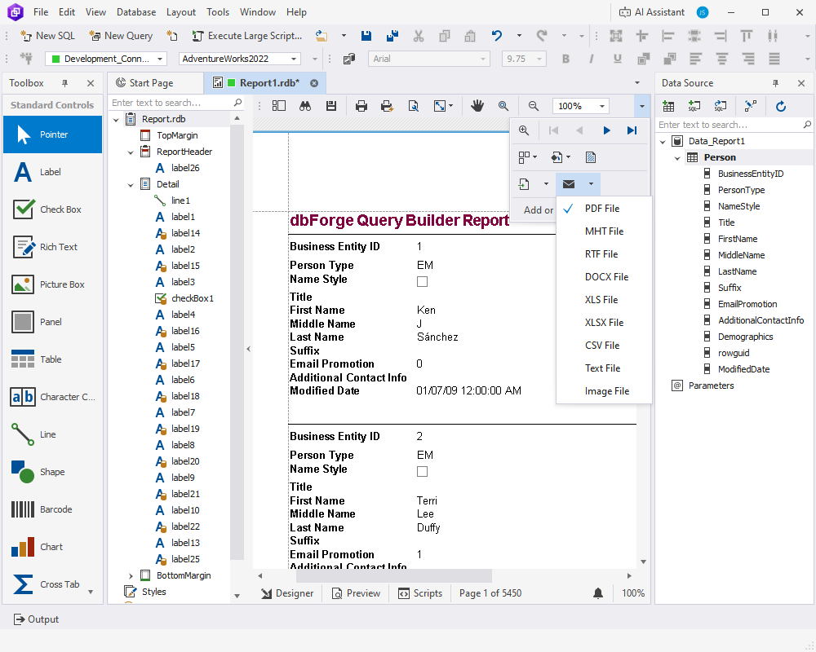Screen dimensions: 816x652
Task: Activate the Hand pan tool
Action: coord(477,106)
